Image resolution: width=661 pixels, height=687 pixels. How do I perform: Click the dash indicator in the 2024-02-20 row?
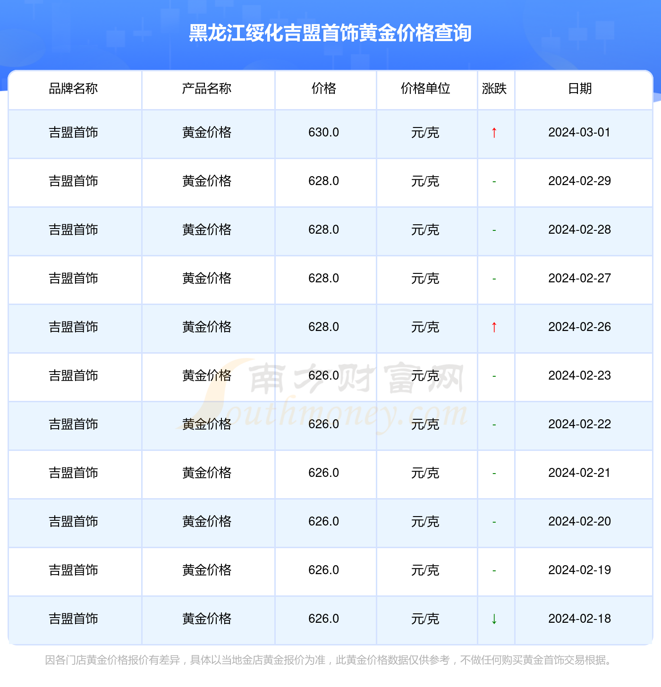(x=494, y=522)
